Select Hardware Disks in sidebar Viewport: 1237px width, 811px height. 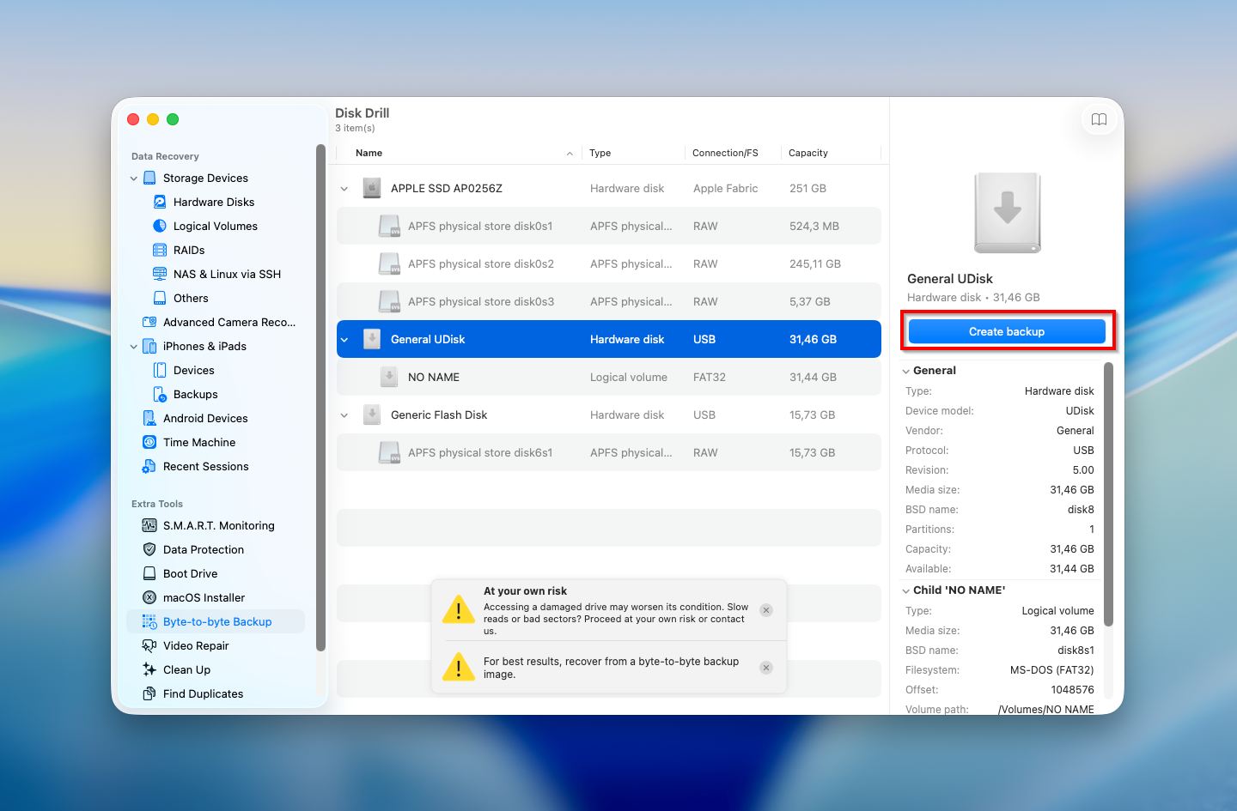(x=214, y=202)
